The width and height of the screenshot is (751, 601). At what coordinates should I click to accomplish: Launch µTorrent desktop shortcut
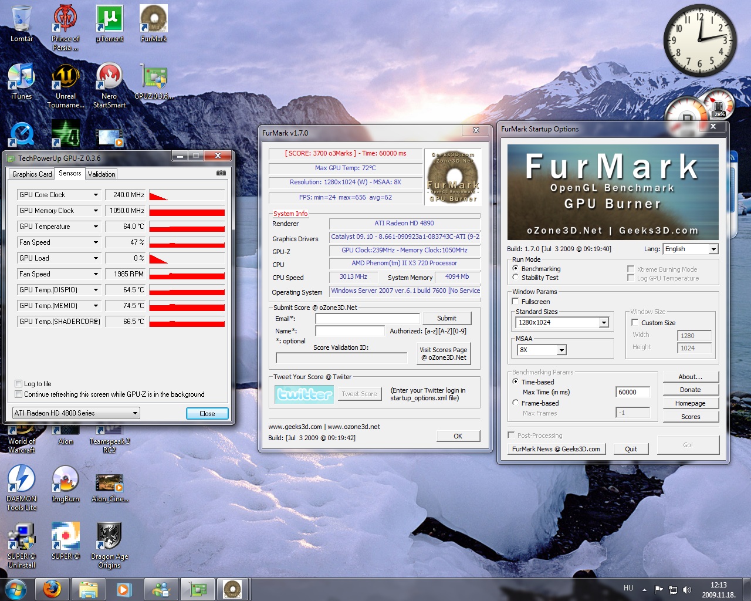point(110,23)
